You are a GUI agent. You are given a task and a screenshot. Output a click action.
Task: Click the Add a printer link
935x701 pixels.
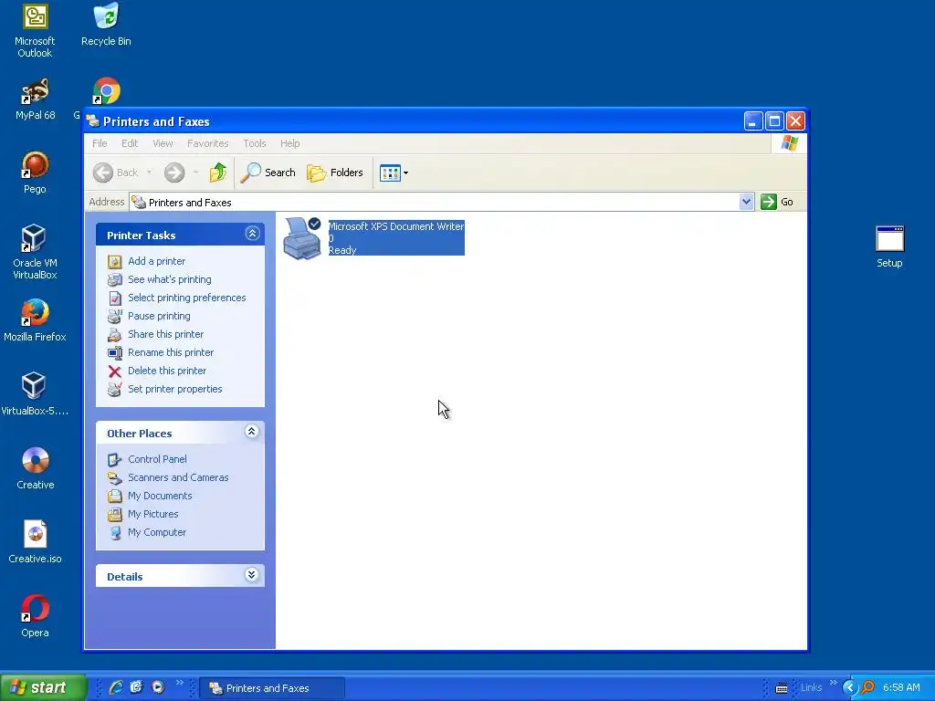coord(156,261)
